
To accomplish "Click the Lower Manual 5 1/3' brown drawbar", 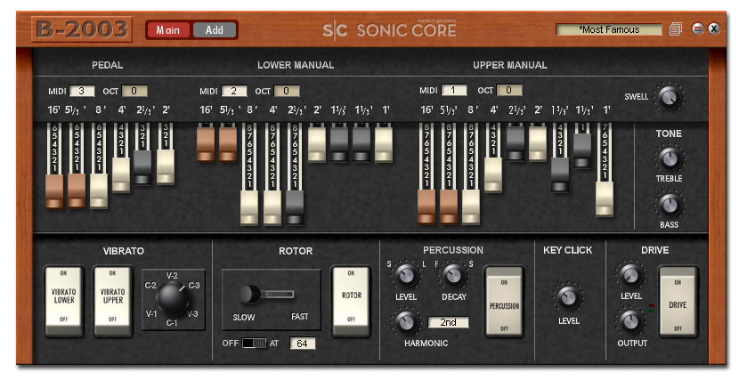I will [x=228, y=144].
